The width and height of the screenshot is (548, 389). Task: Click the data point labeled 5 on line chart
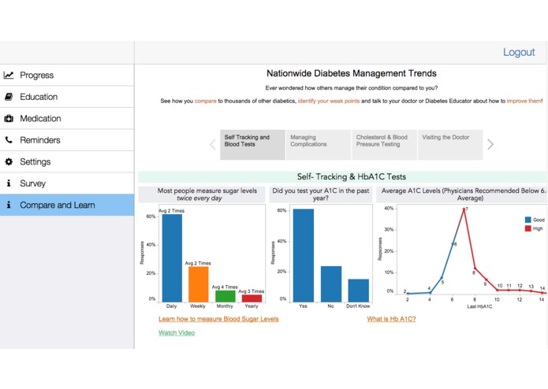coord(442,278)
